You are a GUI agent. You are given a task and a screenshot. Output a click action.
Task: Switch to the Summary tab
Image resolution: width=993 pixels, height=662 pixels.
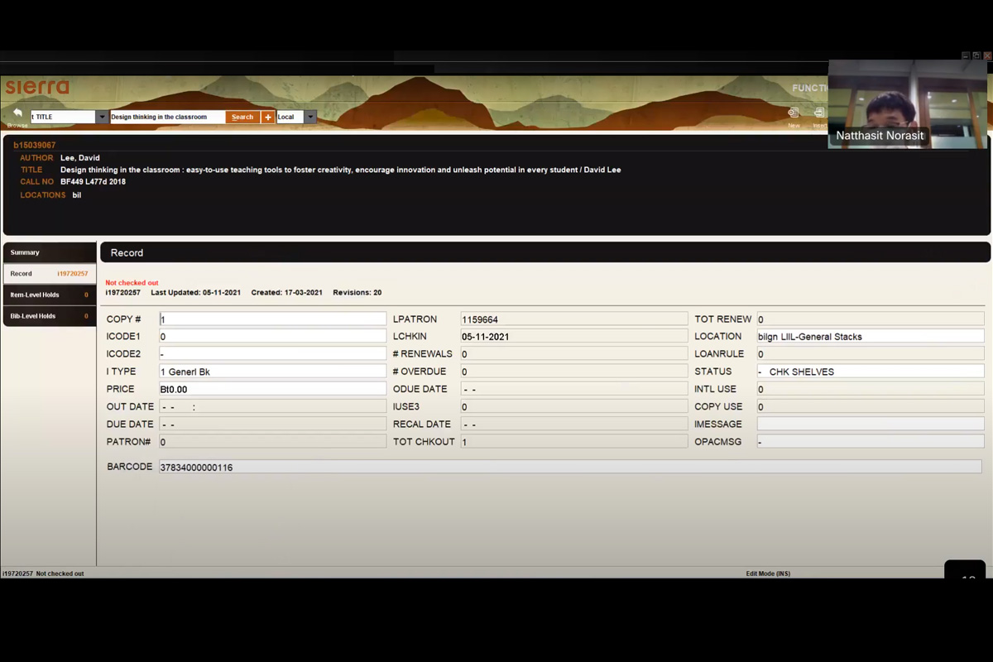coord(50,252)
